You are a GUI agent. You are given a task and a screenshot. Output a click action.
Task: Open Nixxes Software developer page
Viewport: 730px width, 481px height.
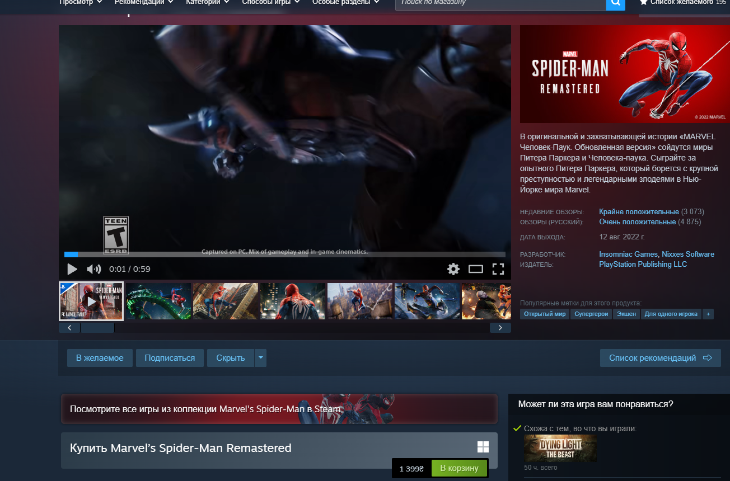coord(688,254)
